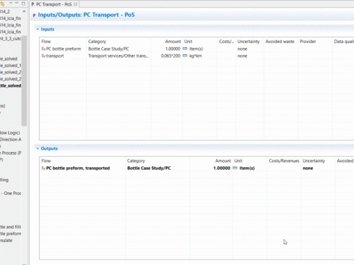Click the Unit header in Outputs table
Viewport: 354px width, 265px height.
click(x=238, y=161)
